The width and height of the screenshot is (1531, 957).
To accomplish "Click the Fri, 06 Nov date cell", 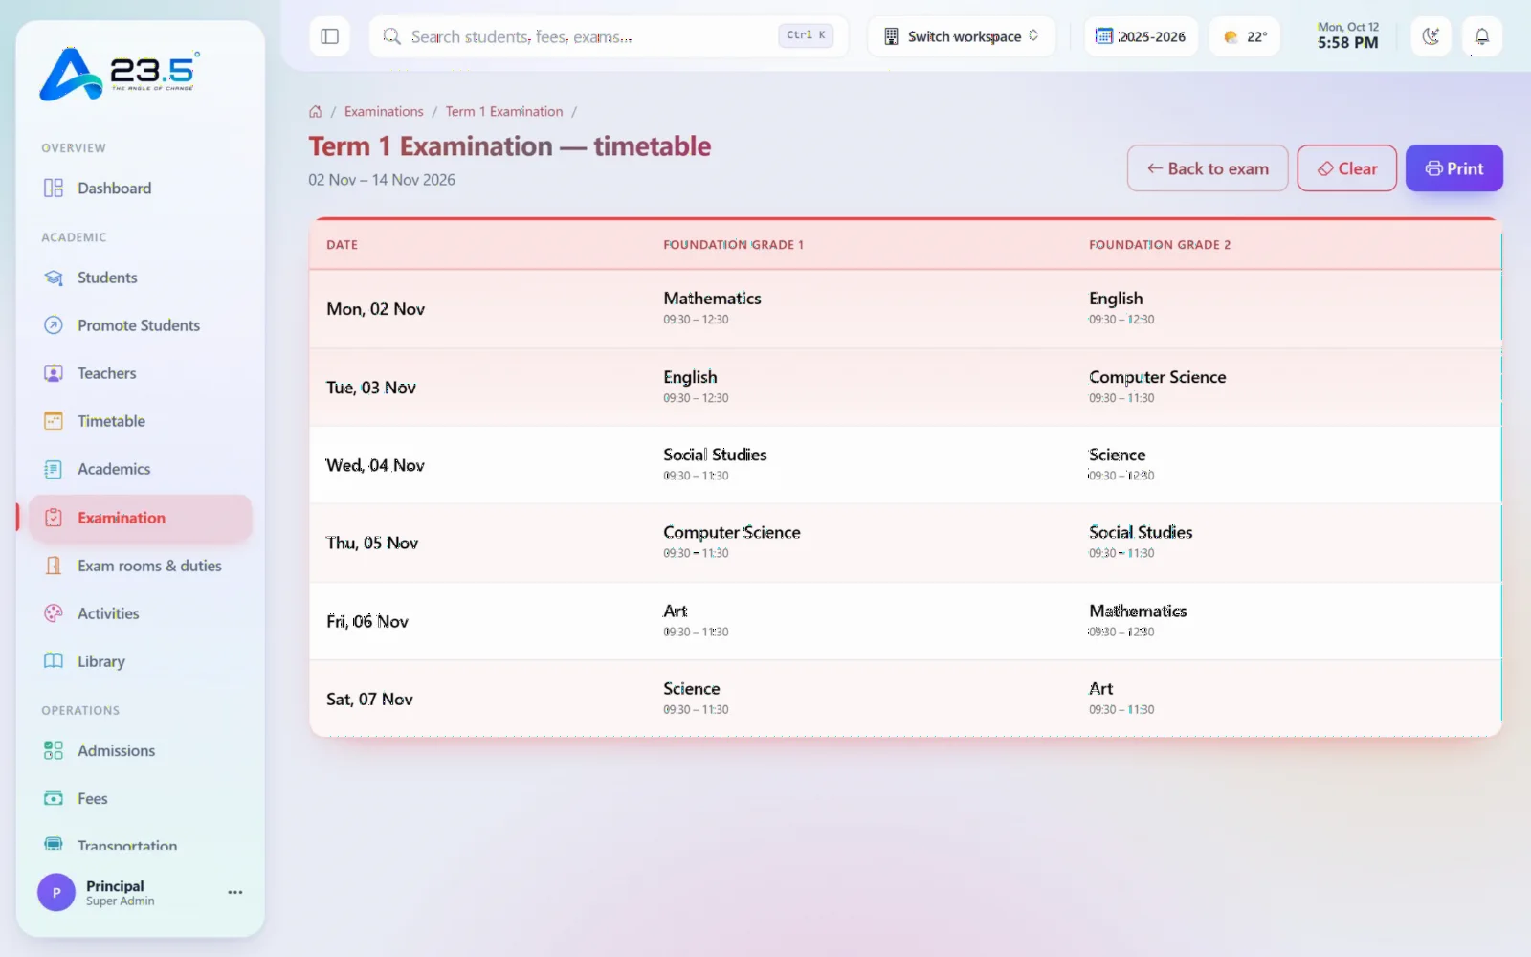I will tap(367, 621).
